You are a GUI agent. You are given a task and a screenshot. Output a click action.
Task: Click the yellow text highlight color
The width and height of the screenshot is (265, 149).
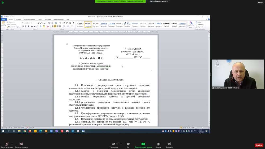44,26
